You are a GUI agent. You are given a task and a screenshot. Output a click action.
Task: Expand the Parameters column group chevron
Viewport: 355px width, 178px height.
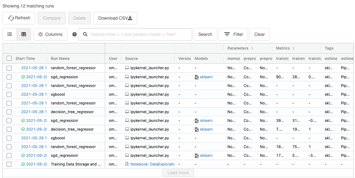pos(252,48)
